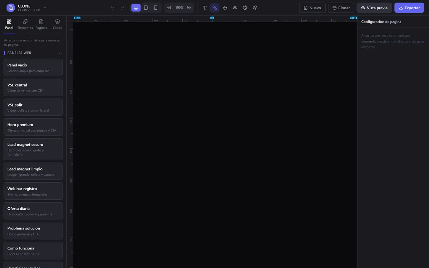Viewport: 429px width, 268px height.
Task: Choose the Como funciona panel
Action: pos(33,250)
